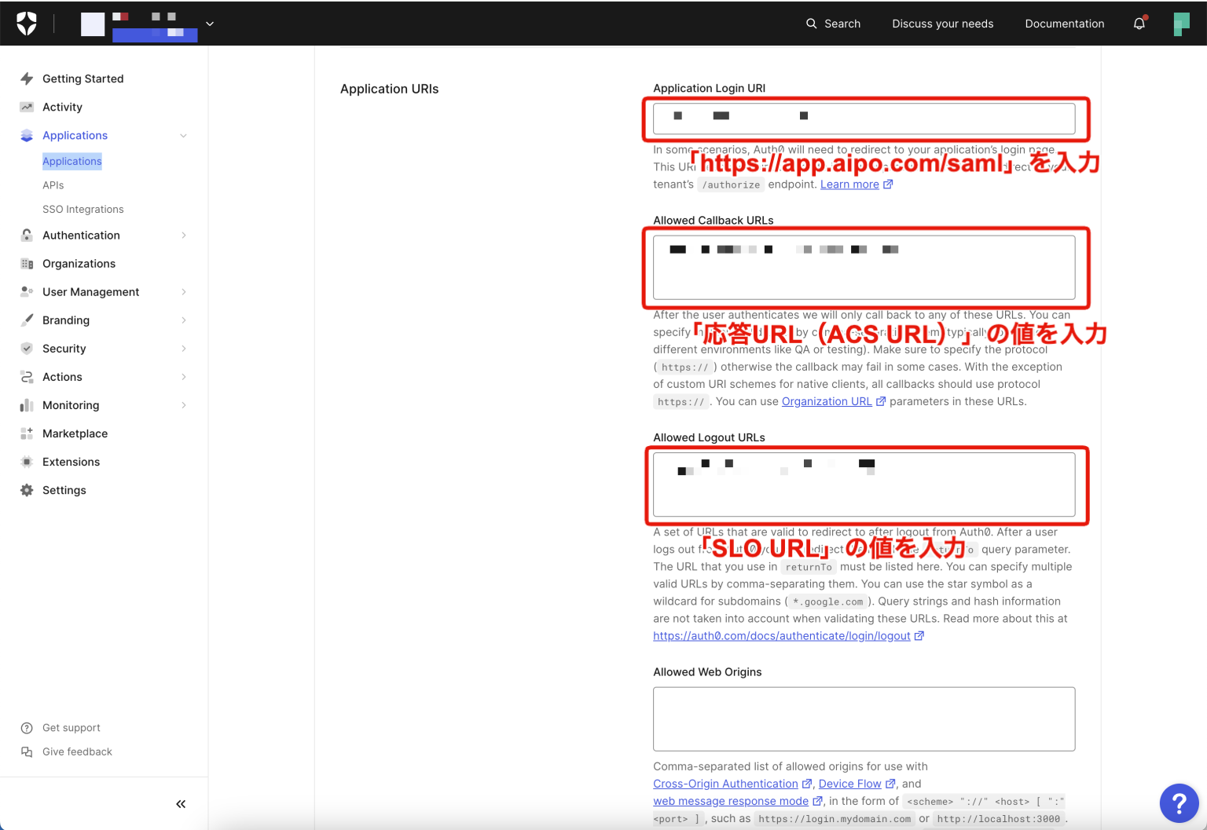Expand the Authentication section chevron
The image size is (1207, 830).
(184, 235)
